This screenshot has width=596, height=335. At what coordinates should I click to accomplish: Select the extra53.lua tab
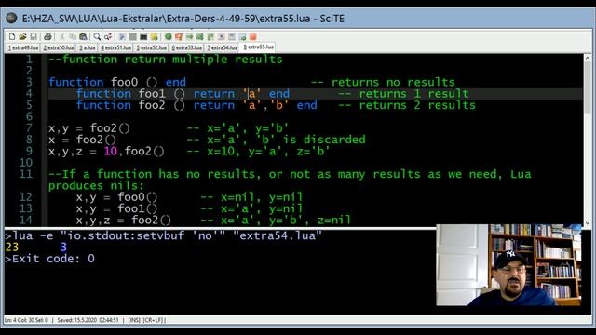[186, 47]
